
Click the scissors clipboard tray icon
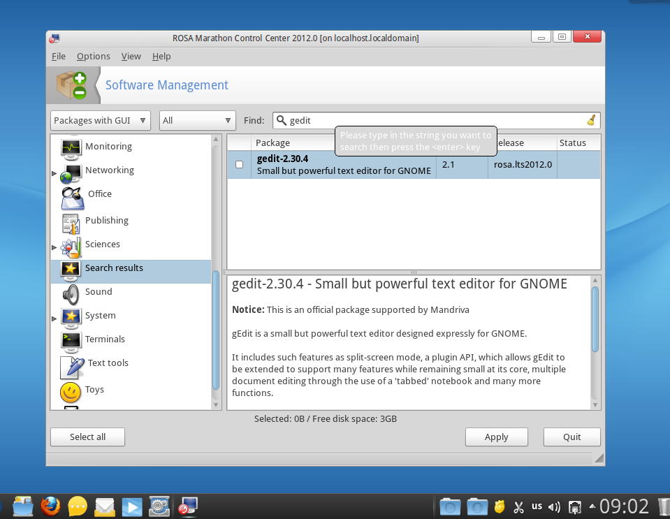pyautogui.click(x=518, y=507)
